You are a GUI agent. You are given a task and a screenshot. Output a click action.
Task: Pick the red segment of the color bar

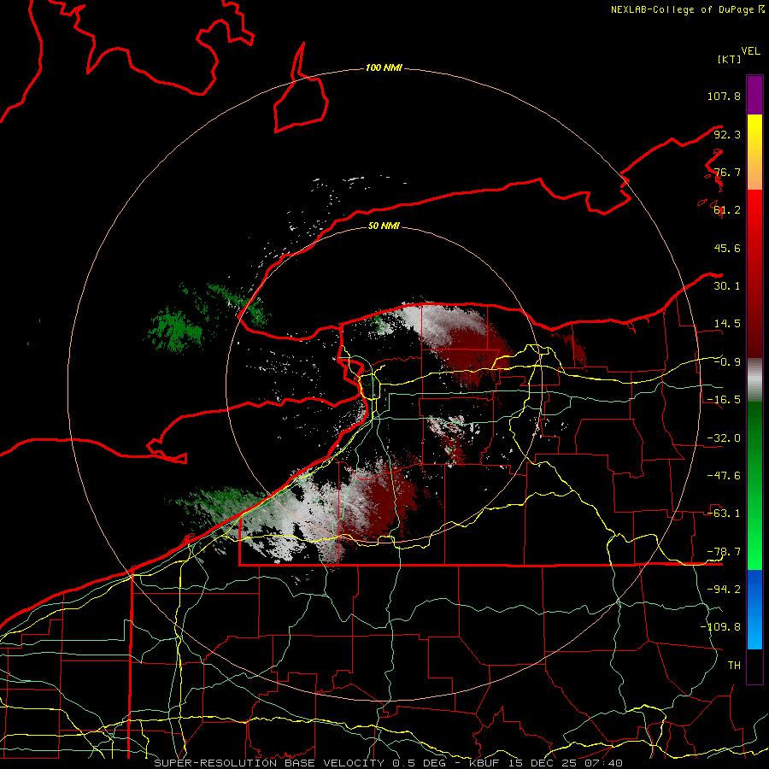pos(754,273)
